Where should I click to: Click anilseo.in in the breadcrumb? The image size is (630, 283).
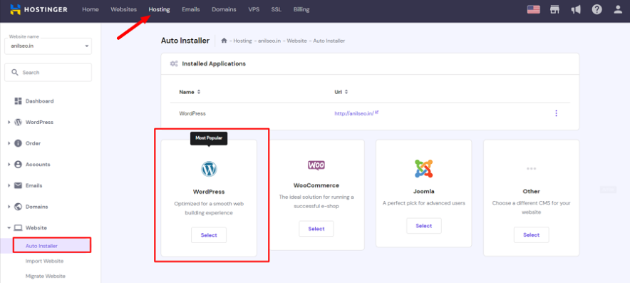[x=270, y=41]
